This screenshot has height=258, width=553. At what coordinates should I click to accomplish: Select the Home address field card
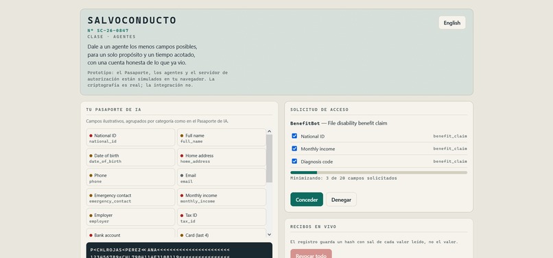tap(221, 157)
